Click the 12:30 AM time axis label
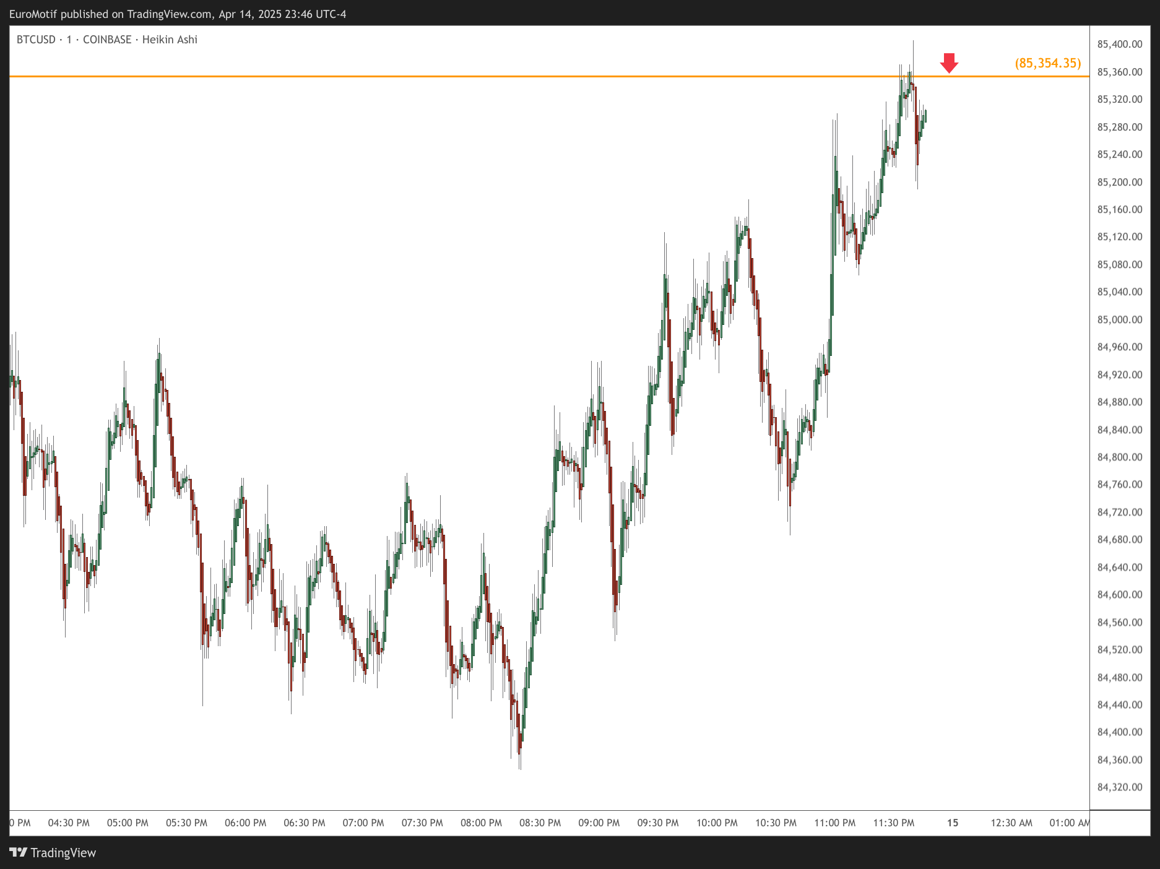The image size is (1160, 869). pyautogui.click(x=1011, y=823)
